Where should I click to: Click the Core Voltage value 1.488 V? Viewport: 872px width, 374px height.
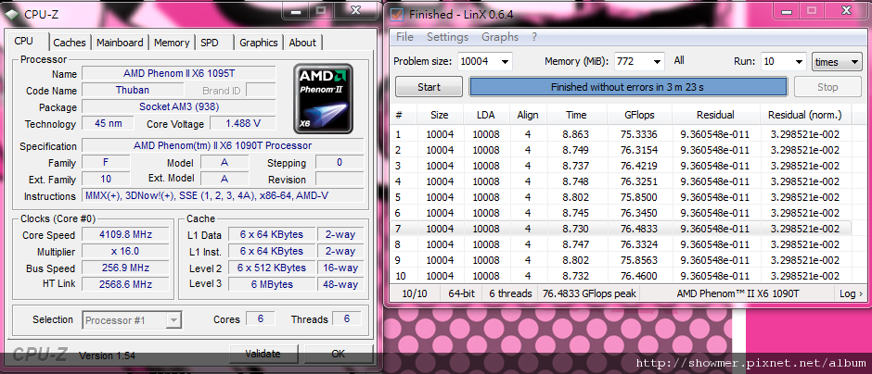click(243, 123)
